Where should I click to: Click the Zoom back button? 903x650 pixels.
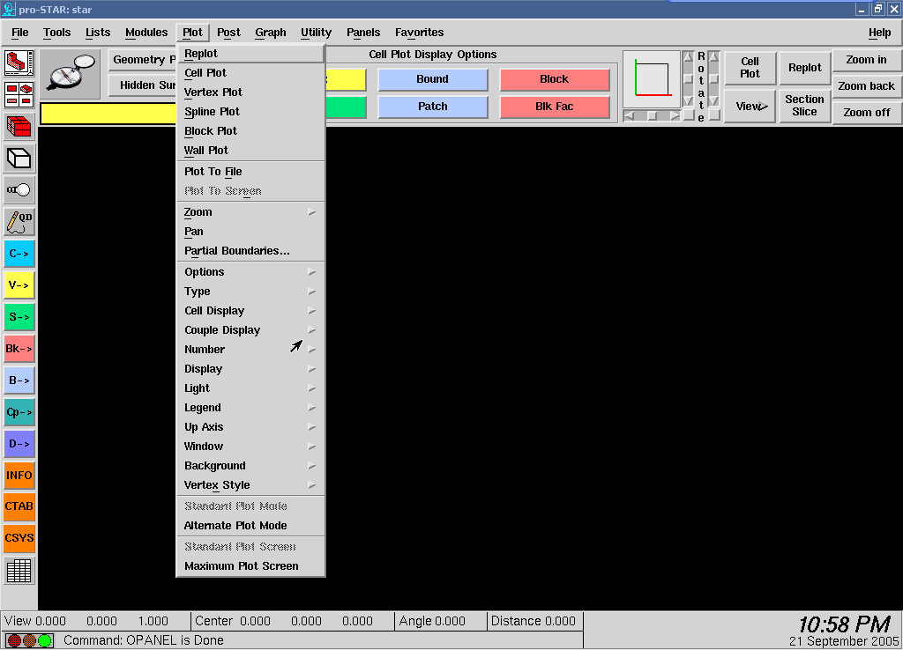pos(866,86)
